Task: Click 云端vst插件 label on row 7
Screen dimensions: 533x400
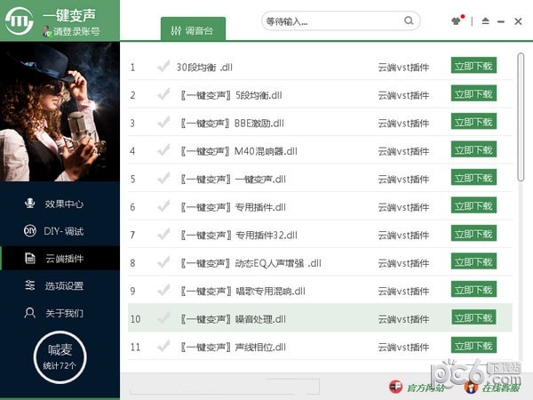Action: 403,235
